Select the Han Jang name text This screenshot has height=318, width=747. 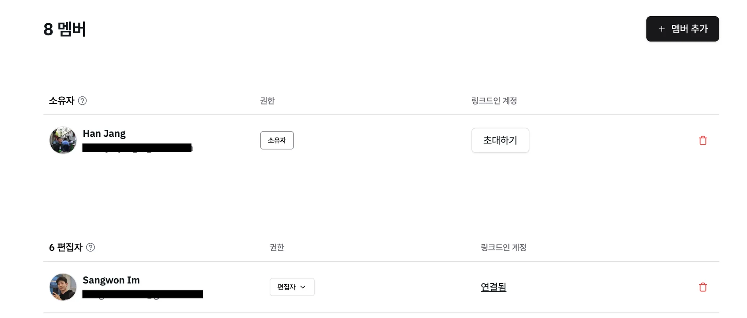point(104,133)
